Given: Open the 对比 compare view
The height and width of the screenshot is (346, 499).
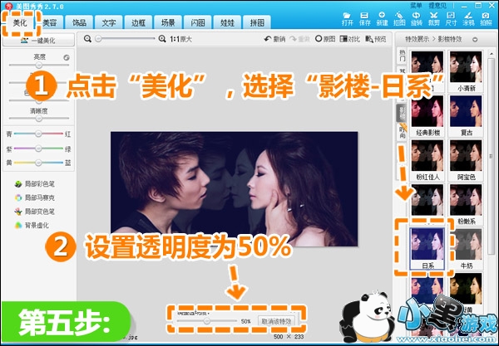Looking at the screenshot, I should coord(350,39).
